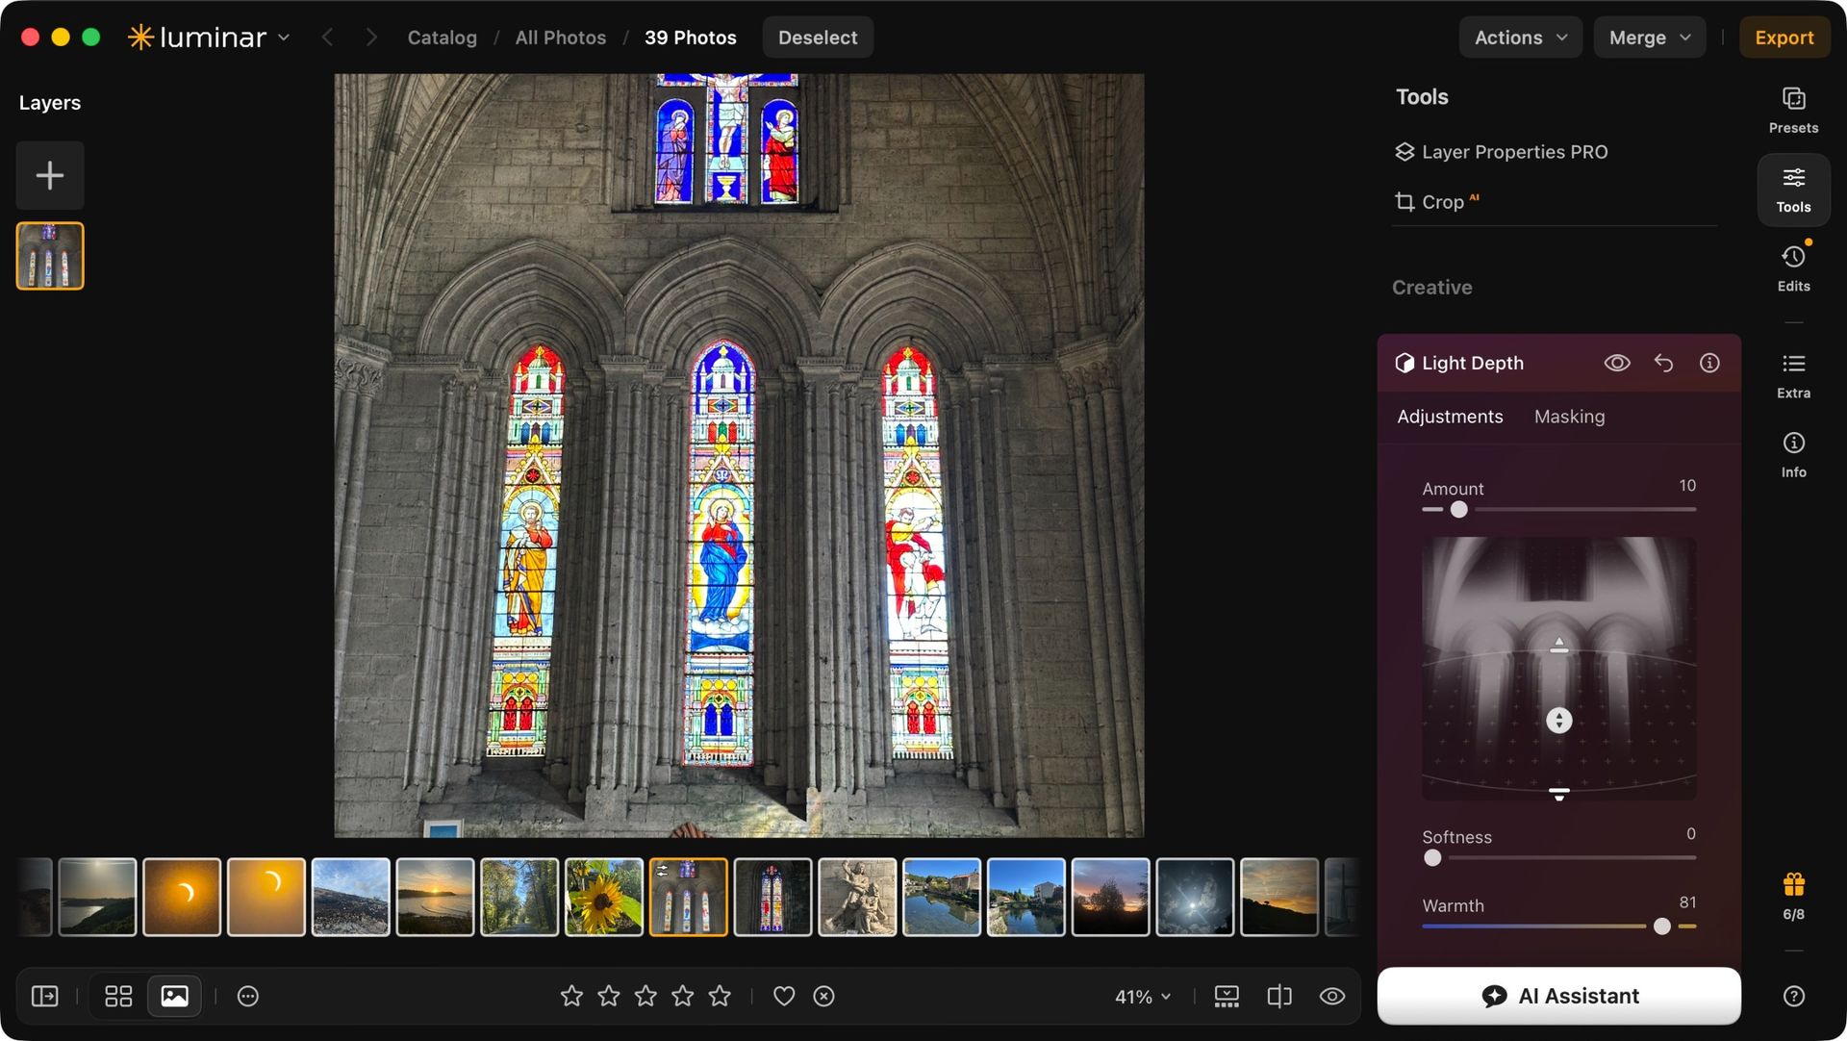The height and width of the screenshot is (1041, 1847).
Task: Go to Catalog breadcrumb
Action: coord(442,37)
